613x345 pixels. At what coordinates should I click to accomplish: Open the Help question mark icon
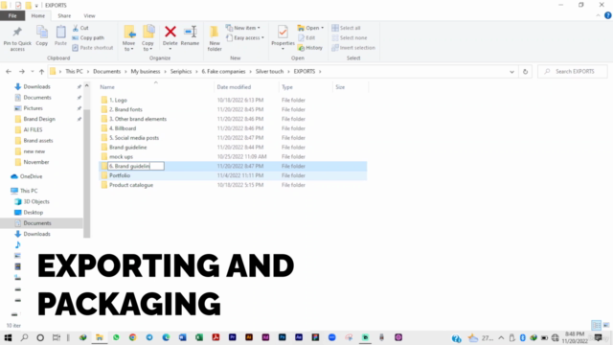click(608, 15)
